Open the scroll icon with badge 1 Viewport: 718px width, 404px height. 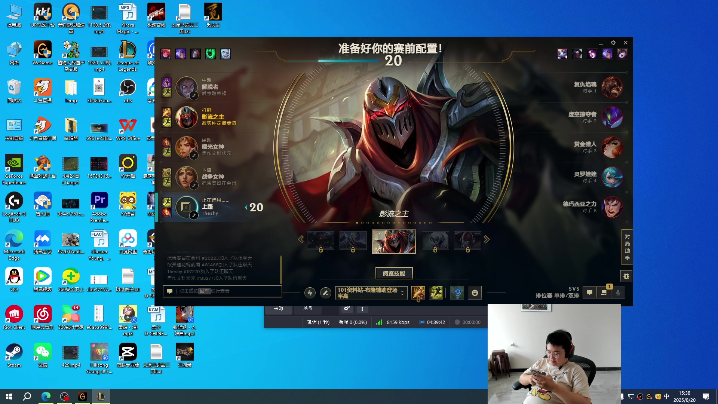(x=604, y=293)
